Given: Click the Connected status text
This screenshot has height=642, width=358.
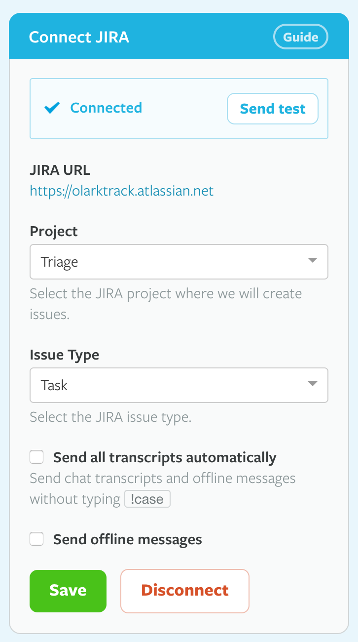Looking at the screenshot, I should click(106, 108).
